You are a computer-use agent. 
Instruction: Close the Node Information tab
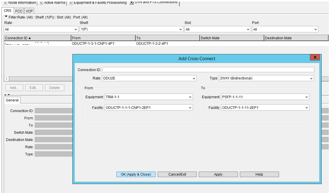click(x=5, y=3)
